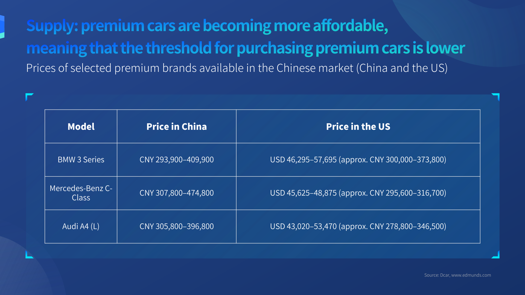The height and width of the screenshot is (295, 525).
Task: Click the 'Audi A4 (L)' cell
Action: click(81, 226)
